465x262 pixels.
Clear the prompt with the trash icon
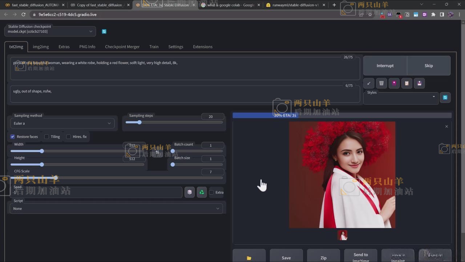coord(381,83)
